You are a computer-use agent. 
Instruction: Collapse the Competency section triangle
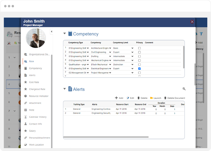[x=65, y=33]
